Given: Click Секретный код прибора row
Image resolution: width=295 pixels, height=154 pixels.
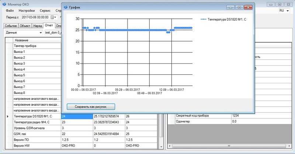Looking at the screenshot, I should click(x=203, y=116).
